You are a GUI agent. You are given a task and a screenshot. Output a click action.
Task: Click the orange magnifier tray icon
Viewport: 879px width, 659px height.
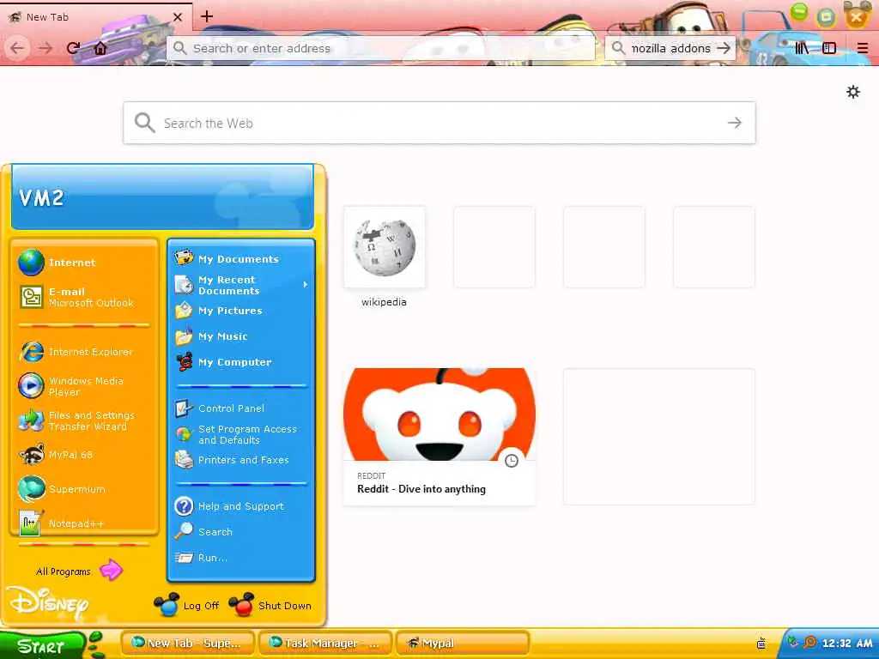(x=809, y=643)
